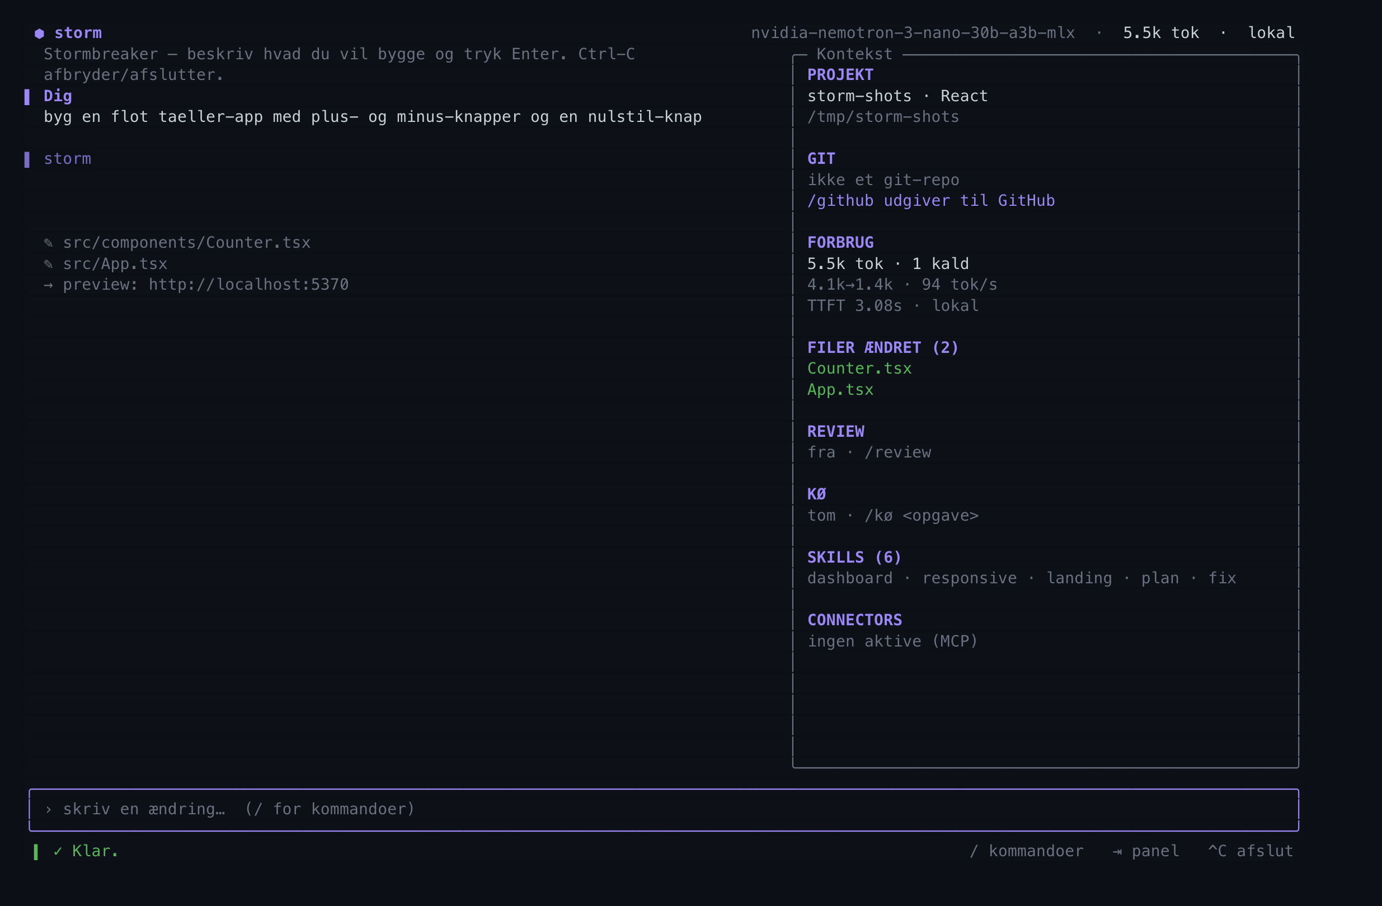
Task: Select Counter.tsx in Filer ændret list
Action: 859,369
